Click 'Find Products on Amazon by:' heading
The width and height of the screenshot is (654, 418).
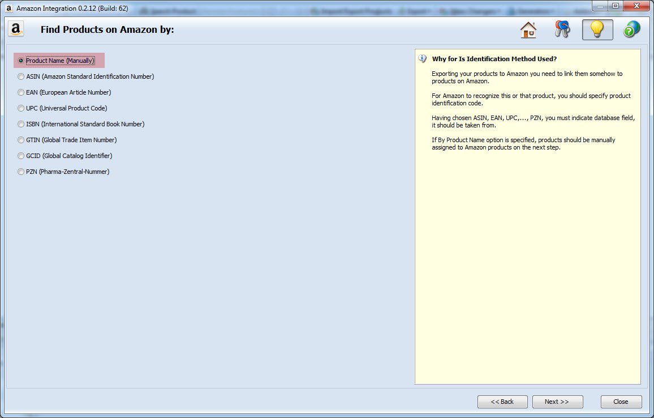(107, 29)
